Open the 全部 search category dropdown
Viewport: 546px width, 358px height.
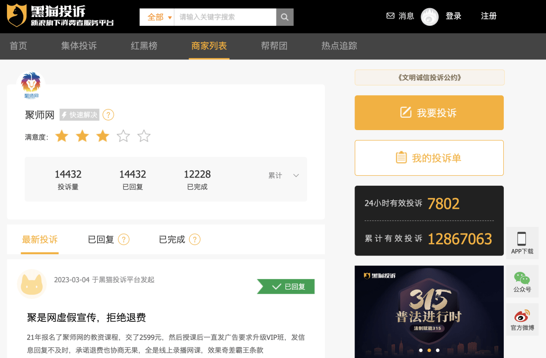(157, 17)
